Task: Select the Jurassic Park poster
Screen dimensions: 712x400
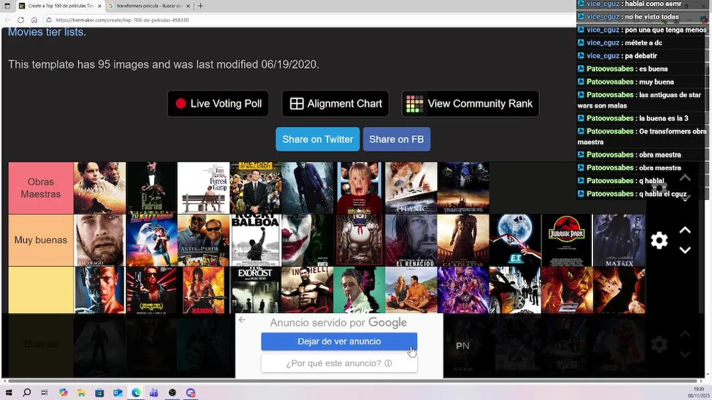Action: click(x=567, y=240)
